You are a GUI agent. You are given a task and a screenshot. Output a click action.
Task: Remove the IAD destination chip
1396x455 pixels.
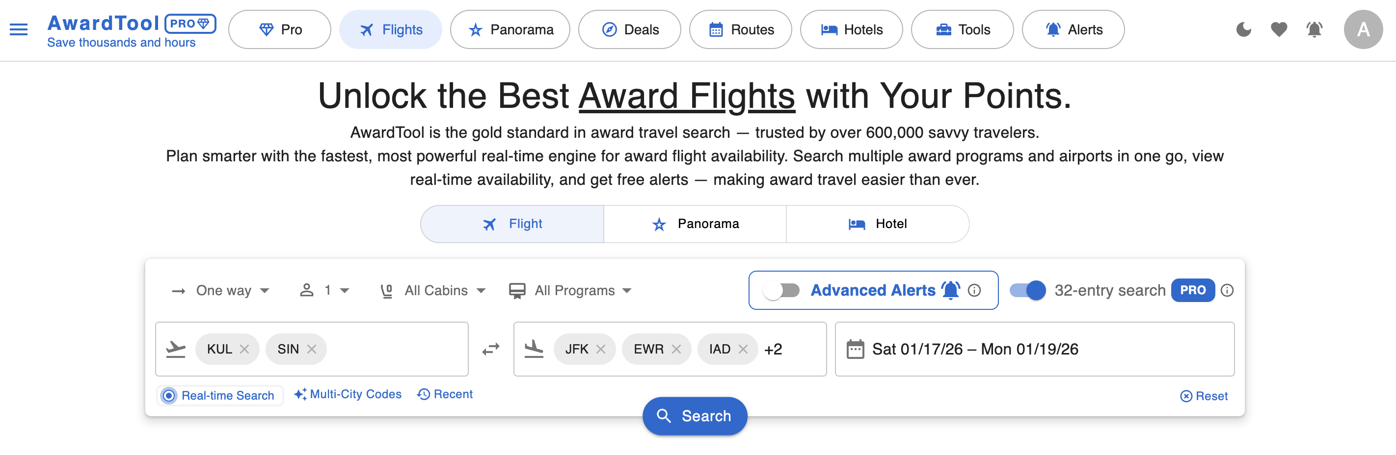point(743,350)
